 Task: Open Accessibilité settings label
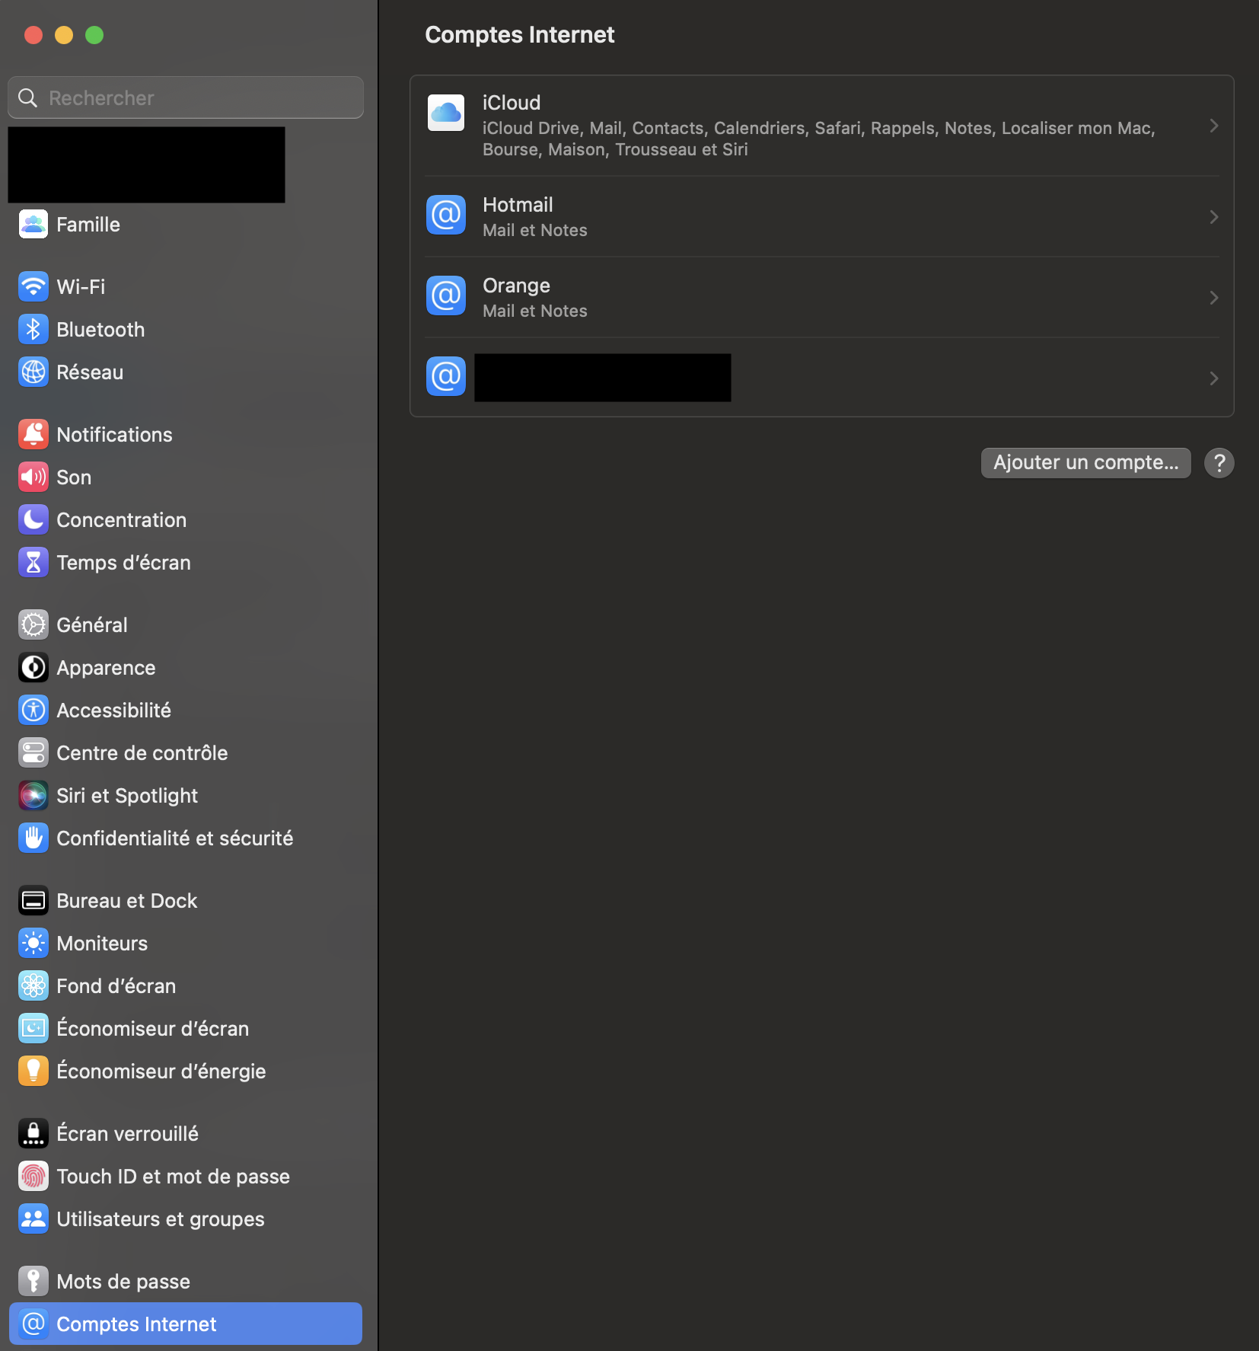click(x=114, y=711)
